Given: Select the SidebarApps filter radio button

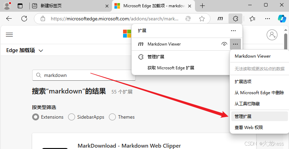Looking at the screenshot, I should pos(72,117).
